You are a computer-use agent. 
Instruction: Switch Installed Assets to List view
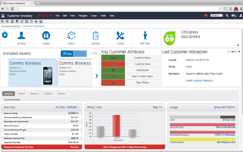coord(67,54)
